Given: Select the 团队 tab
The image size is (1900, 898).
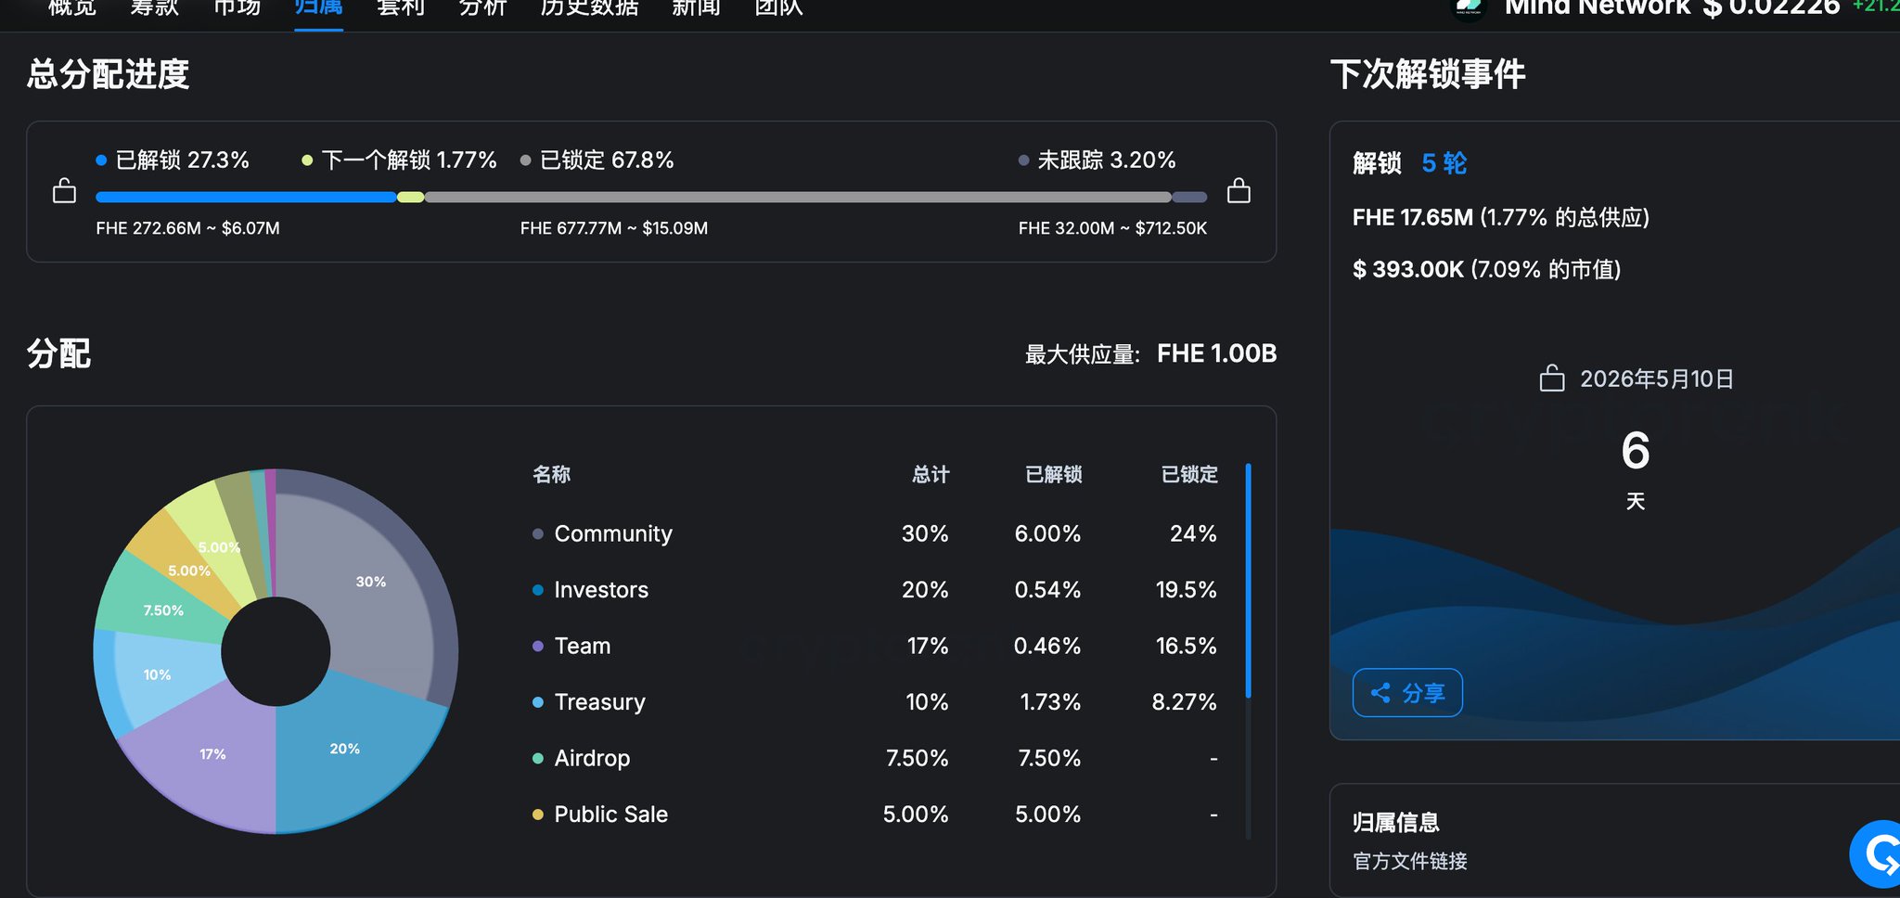Looking at the screenshot, I should tap(778, 8).
